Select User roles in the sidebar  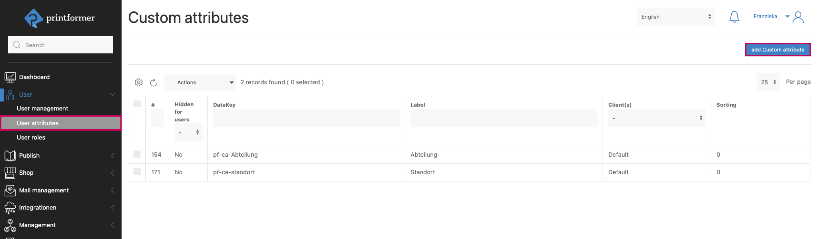tap(31, 137)
